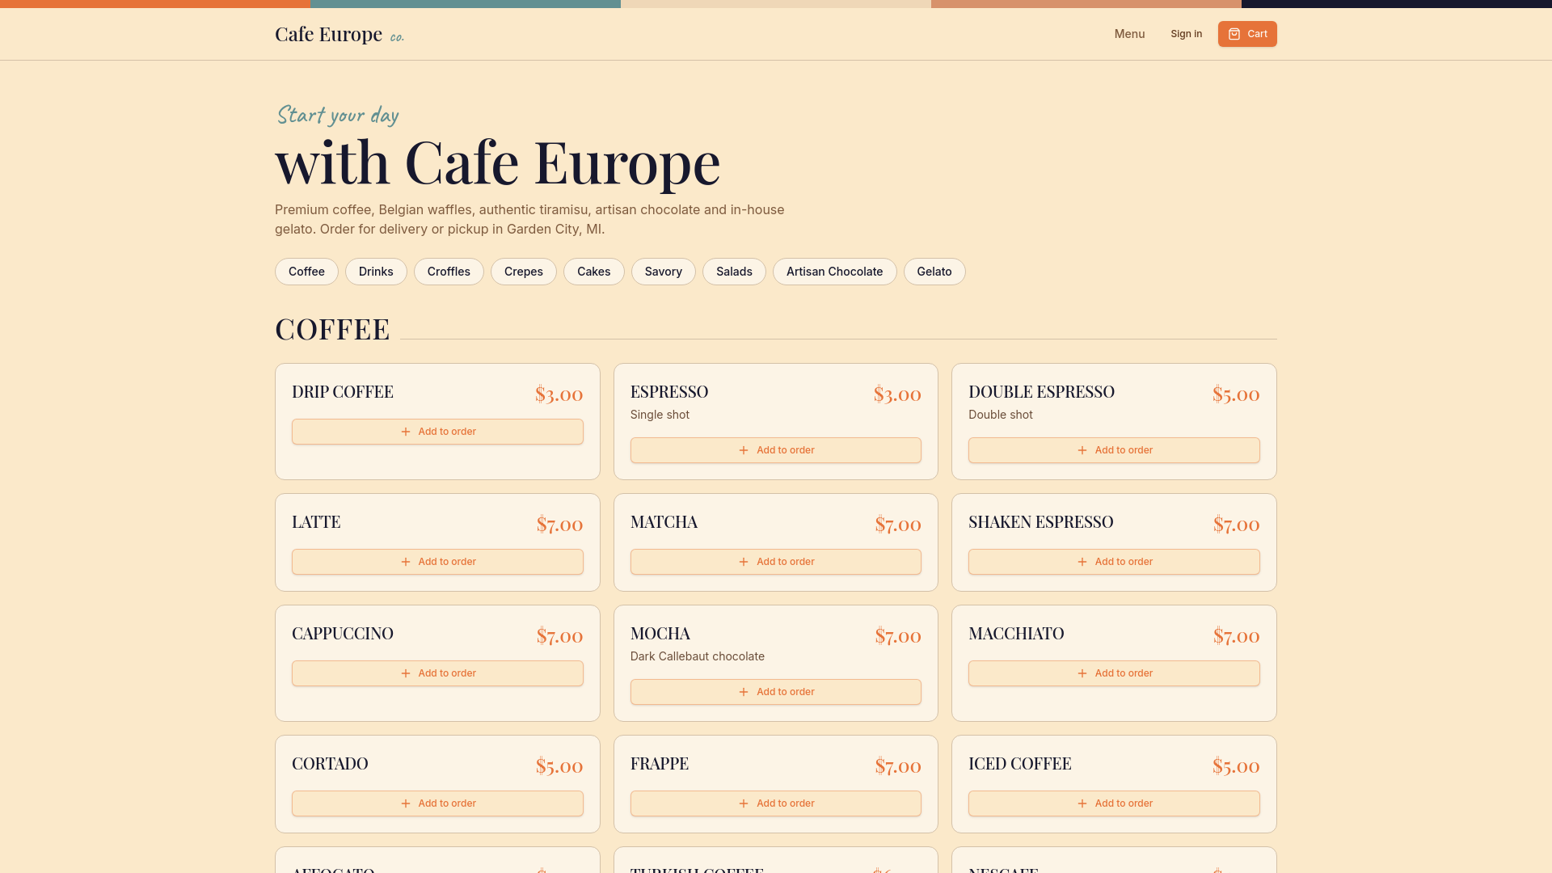Add Drip Coffee to order
Image resolution: width=1552 pixels, height=873 pixels.
tap(437, 432)
